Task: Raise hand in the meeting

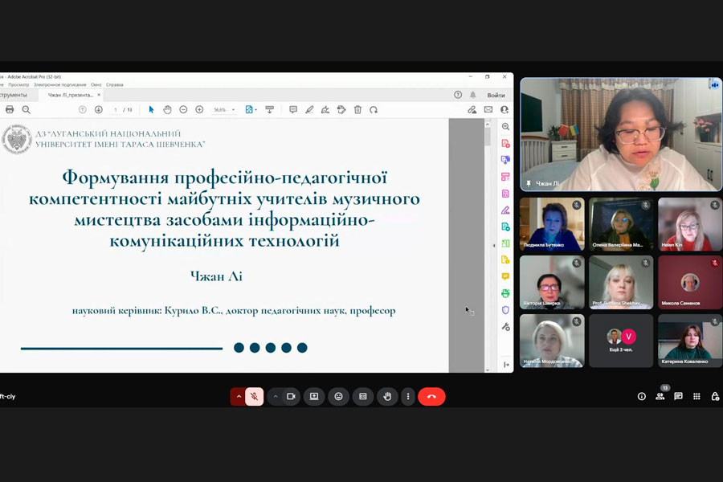Action: click(387, 396)
